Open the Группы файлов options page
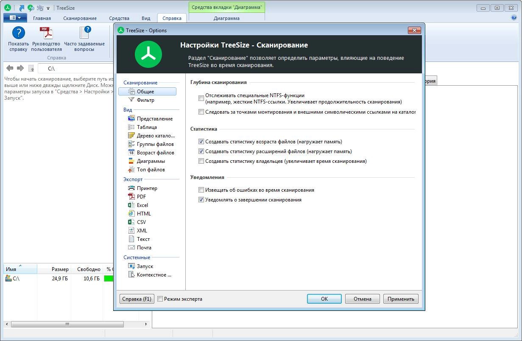 [151, 144]
